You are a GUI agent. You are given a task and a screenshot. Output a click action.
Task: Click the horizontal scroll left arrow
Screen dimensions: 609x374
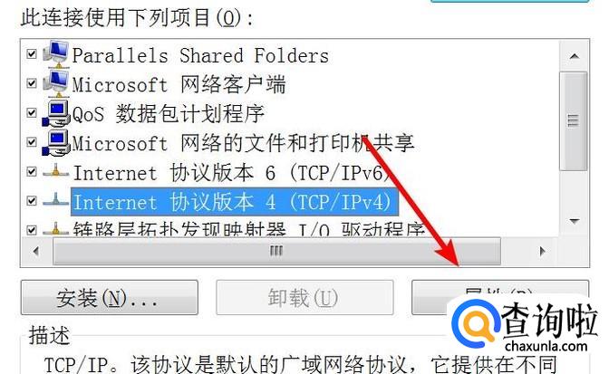(36, 252)
